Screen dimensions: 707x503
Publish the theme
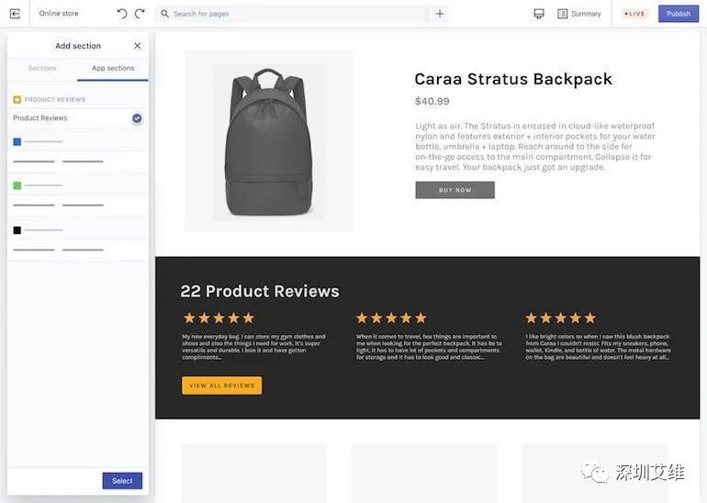679,14
